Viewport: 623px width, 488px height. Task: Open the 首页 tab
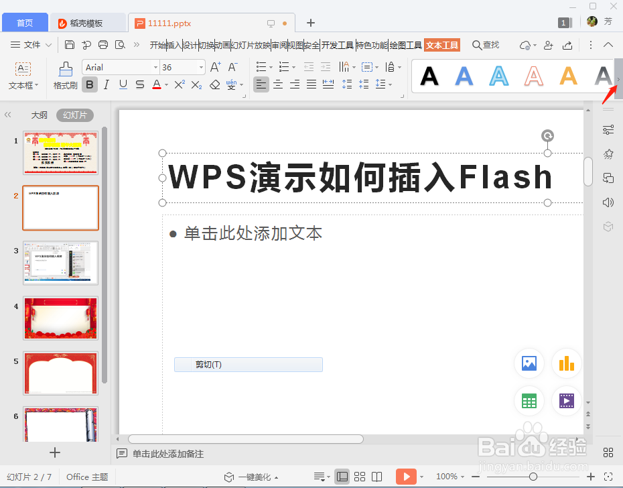point(25,23)
